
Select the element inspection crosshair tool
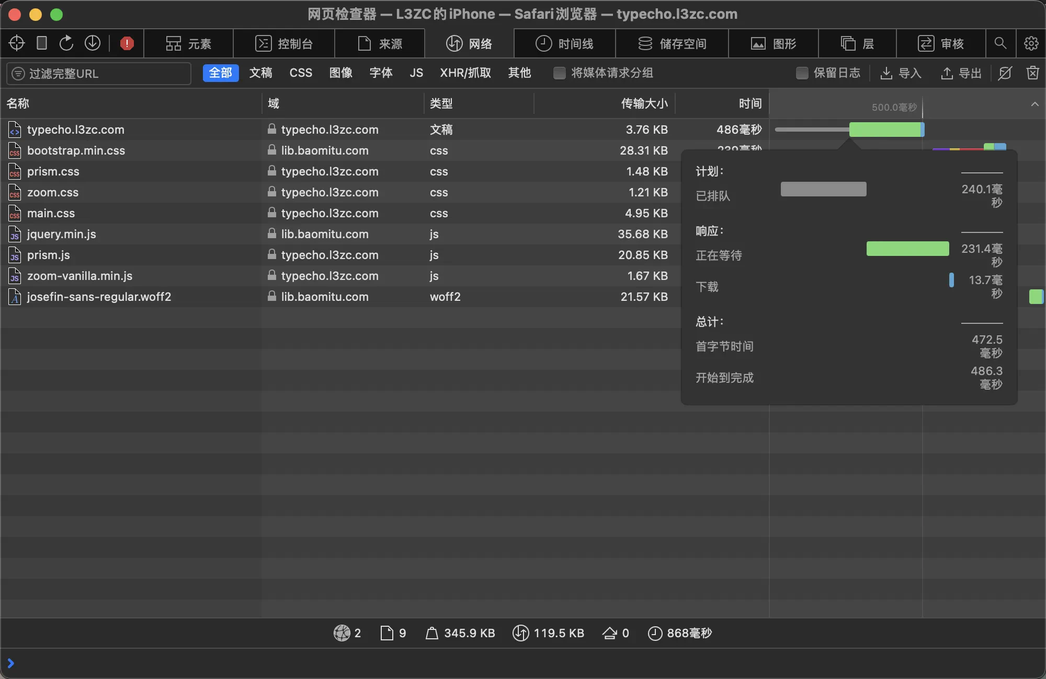click(x=16, y=43)
